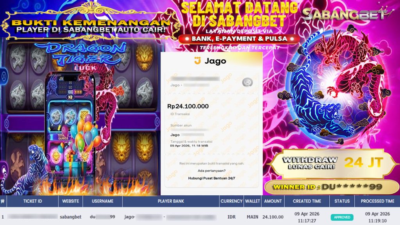This screenshot has width=400, height=225.
Task: Click the AMOUNT column header
Action: (x=273, y=201)
